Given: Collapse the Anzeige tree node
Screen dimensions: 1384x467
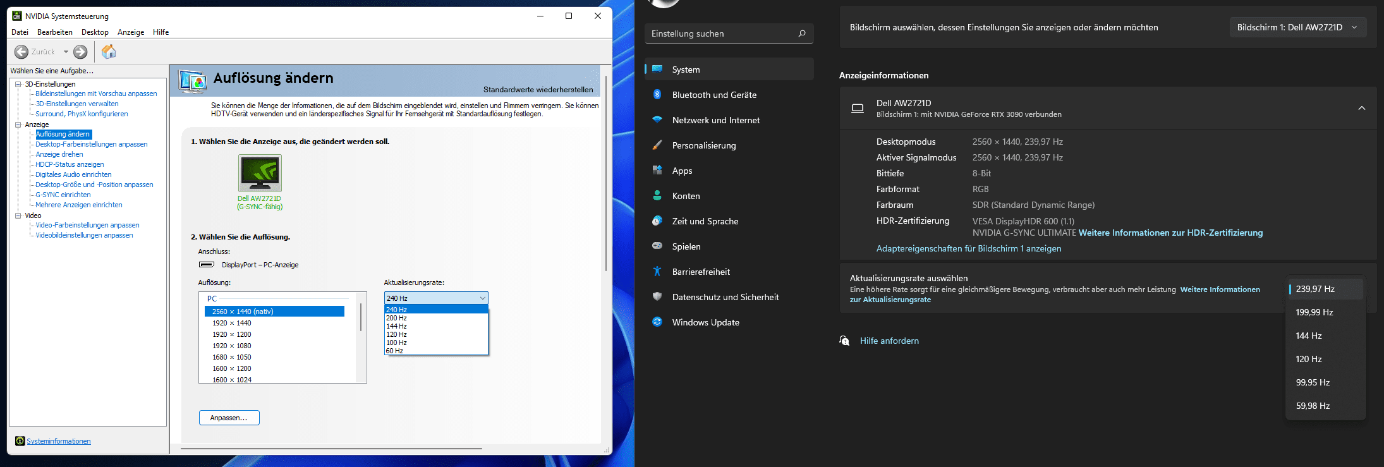Looking at the screenshot, I should pos(18,124).
